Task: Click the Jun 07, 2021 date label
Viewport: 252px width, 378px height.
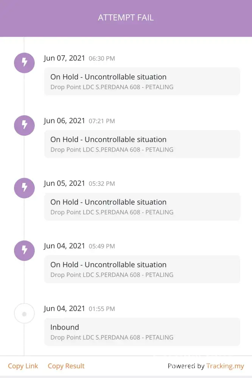Action: (x=64, y=58)
